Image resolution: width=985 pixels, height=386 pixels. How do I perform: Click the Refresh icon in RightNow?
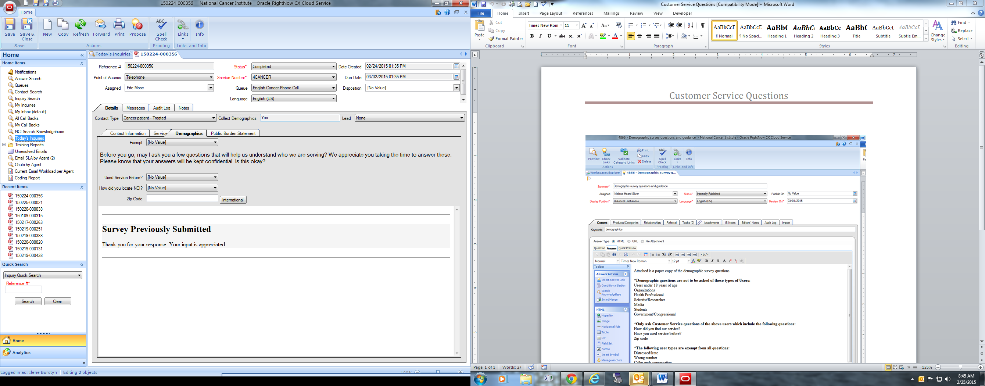81,28
